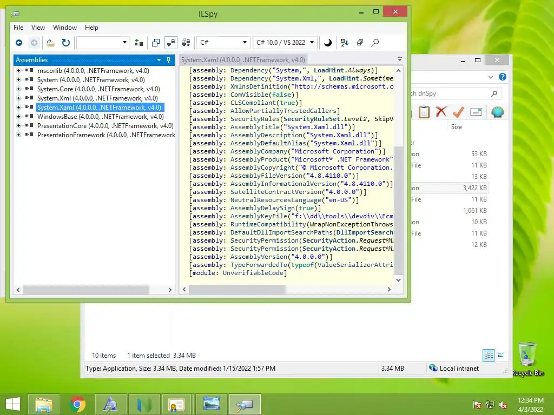Screen dimensions: 554x415
Task: Expand the mscorlib assembly node
Action: coord(19,71)
